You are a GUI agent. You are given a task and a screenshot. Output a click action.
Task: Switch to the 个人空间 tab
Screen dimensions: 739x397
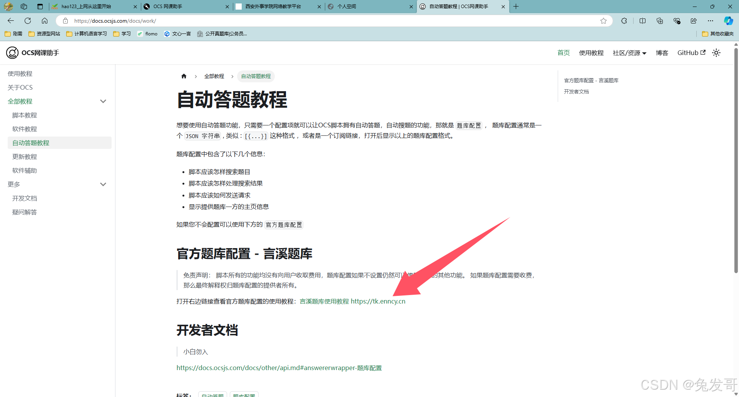(370, 7)
